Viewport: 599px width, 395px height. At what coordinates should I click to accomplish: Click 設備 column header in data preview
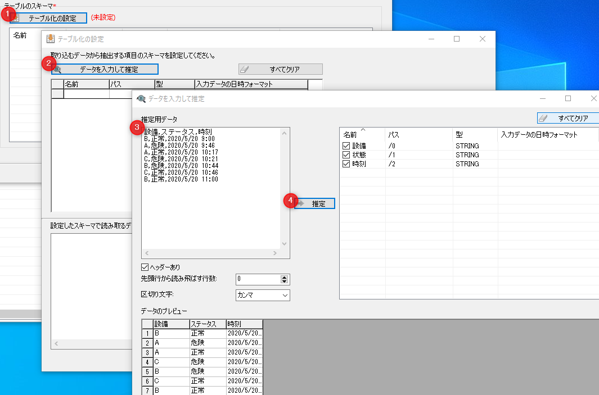[172, 324]
